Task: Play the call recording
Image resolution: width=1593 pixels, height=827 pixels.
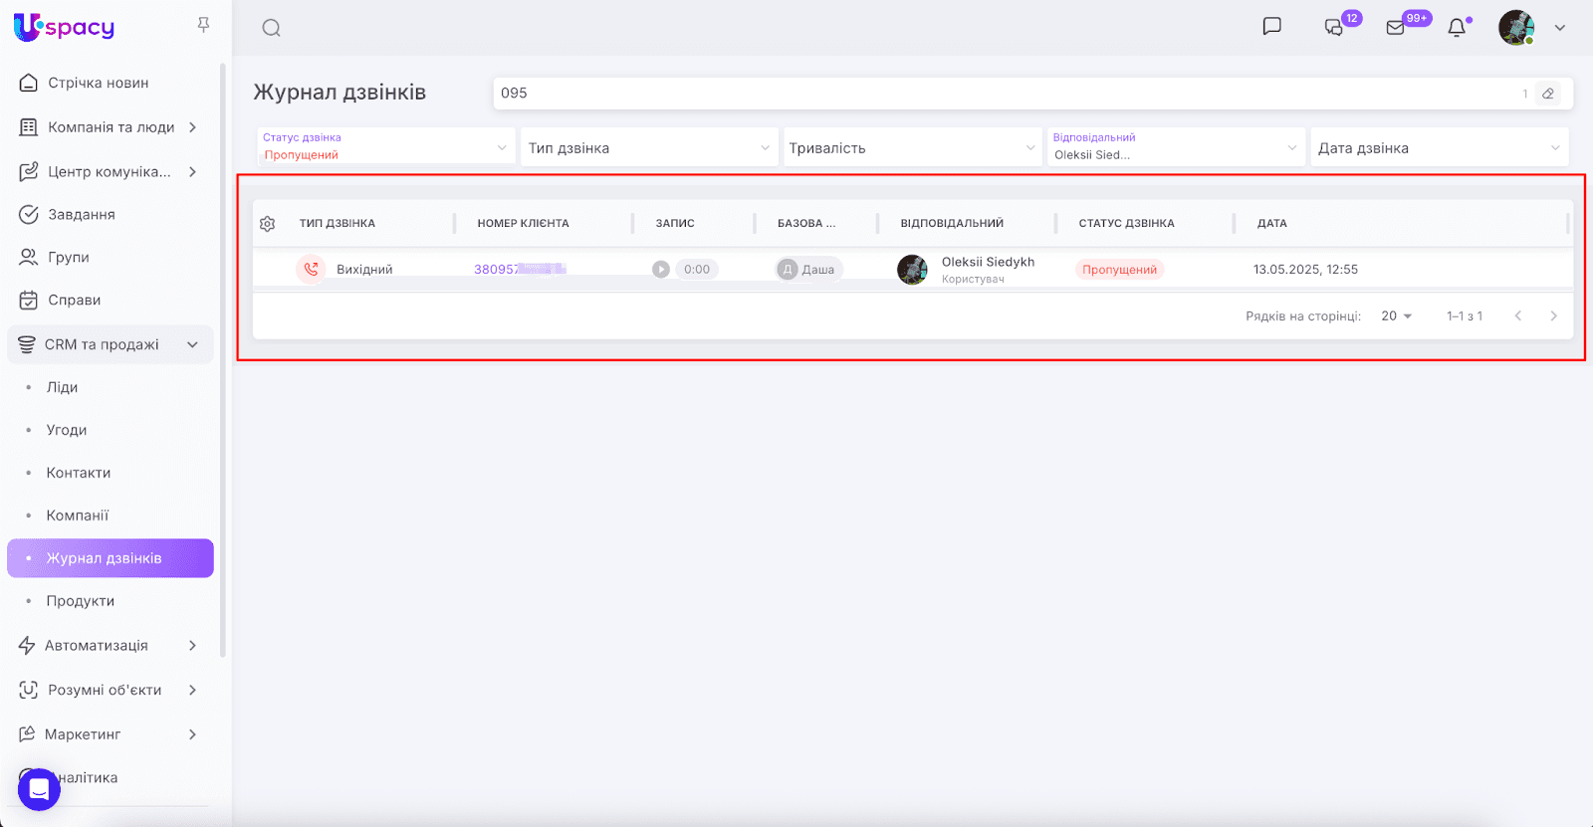Action: pyautogui.click(x=661, y=270)
